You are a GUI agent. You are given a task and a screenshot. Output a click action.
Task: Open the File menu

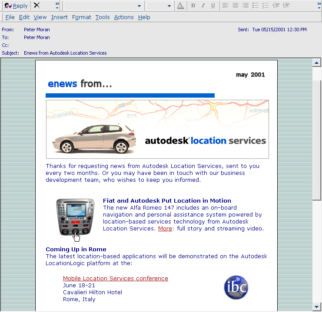[10, 17]
